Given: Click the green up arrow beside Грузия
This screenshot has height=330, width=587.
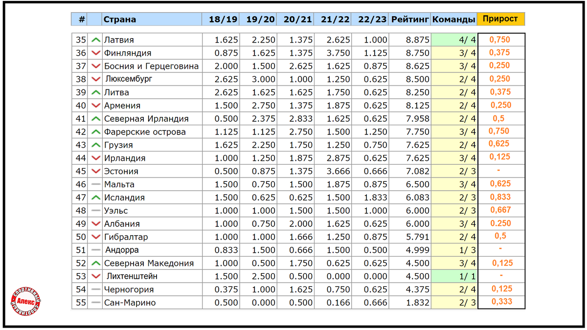Looking at the screenshot, I should coord(96,145).
